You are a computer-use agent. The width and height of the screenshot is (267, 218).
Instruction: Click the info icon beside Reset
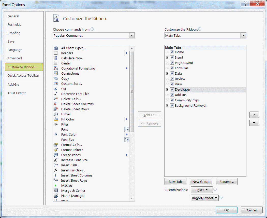pyautogui.click(x=215, y=189)
